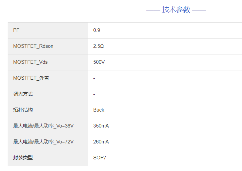Click the 拓扑结构 label
Image resolution: width=242 pixels, height=171 pixels.
tap(23, 110)
